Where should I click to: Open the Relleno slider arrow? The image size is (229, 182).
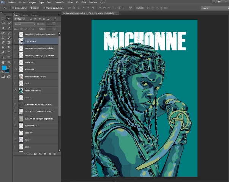coord(54,29)
